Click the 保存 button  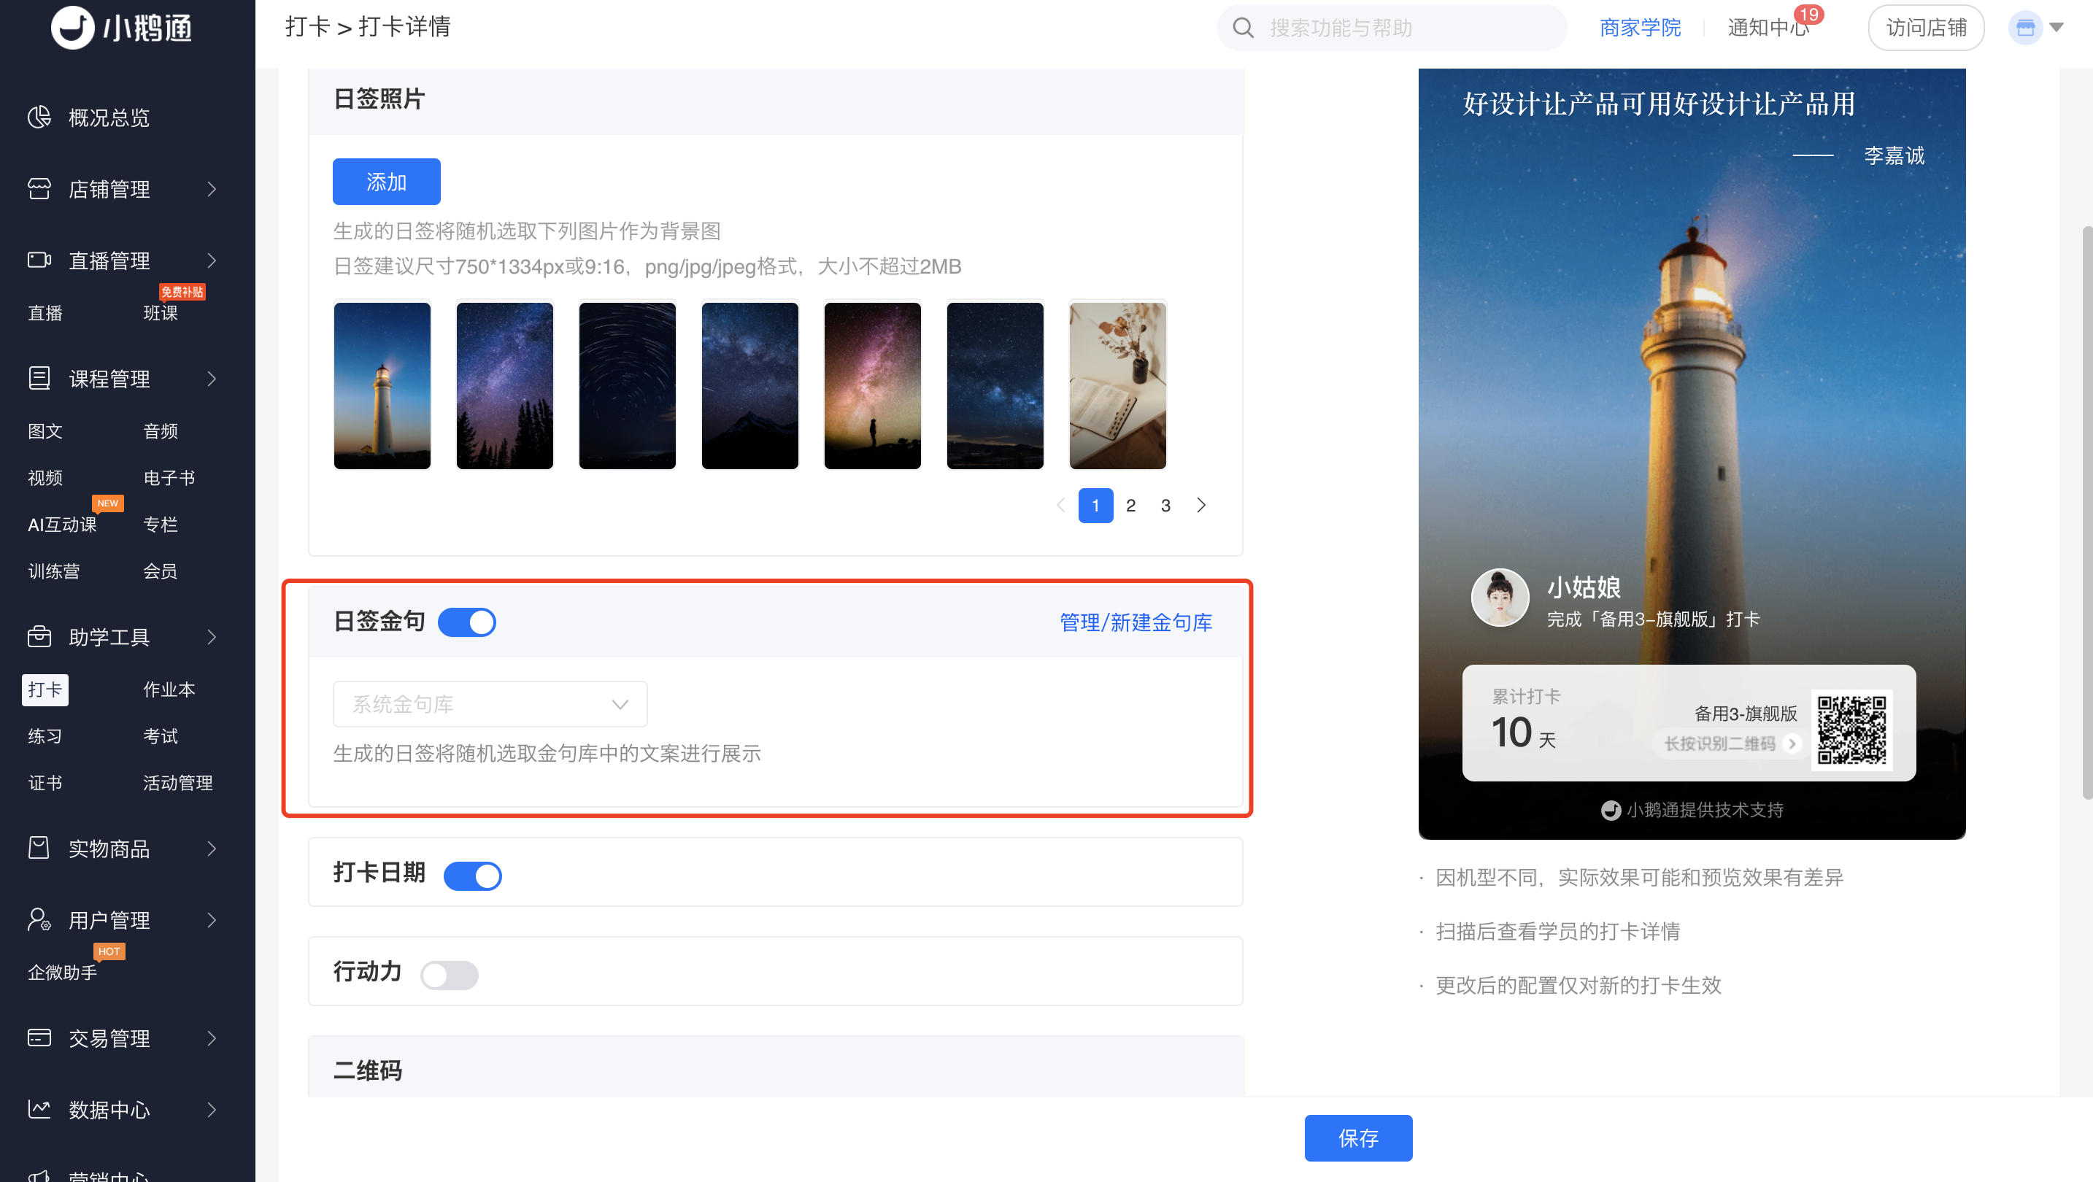pyautogui.click(x=1357, y=1137)
